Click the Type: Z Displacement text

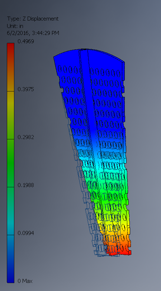pos(33,19)
